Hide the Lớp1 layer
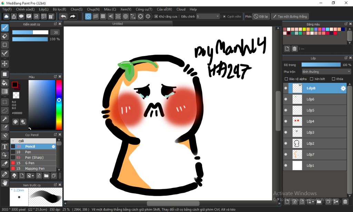The height and width of the screenshot is (212, 353). (x=286, y=165)
